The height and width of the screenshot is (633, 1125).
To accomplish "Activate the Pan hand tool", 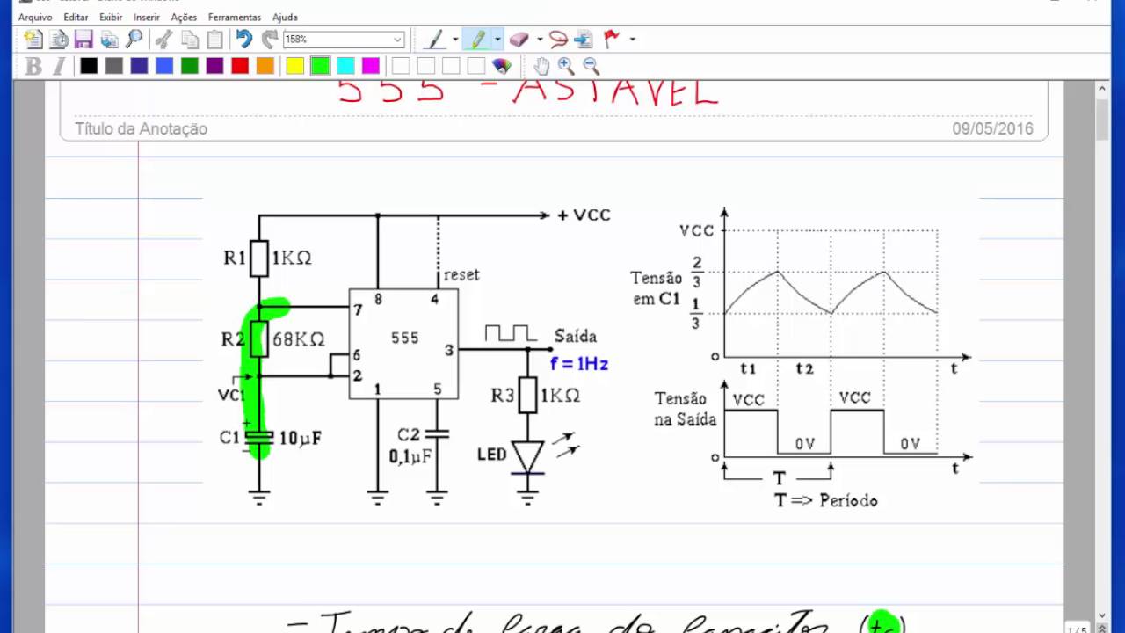I will point(541,66).
